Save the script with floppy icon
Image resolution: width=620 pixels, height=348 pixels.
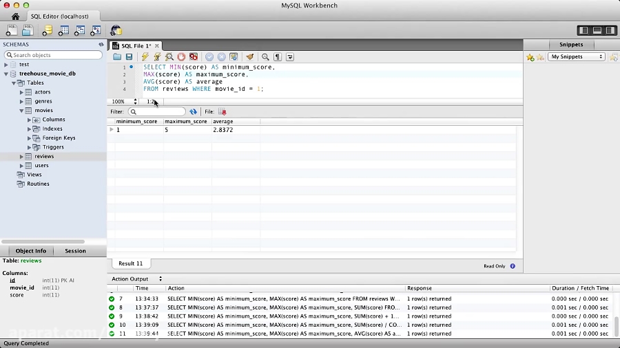coord(129,57)
